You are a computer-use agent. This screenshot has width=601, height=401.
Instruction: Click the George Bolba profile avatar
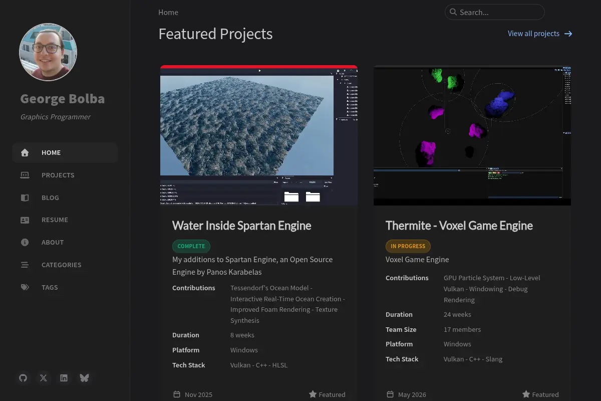(48, 52)
